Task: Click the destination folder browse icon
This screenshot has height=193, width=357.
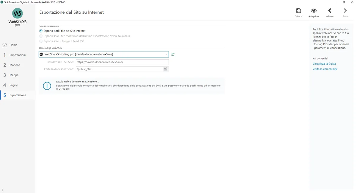Action: [x=166, y=69]
